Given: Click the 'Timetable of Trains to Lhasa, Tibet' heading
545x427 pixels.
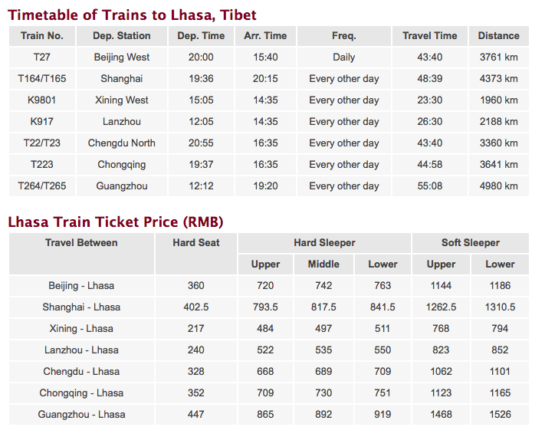Looking at the screenshot, I should (x=132, y=15).
